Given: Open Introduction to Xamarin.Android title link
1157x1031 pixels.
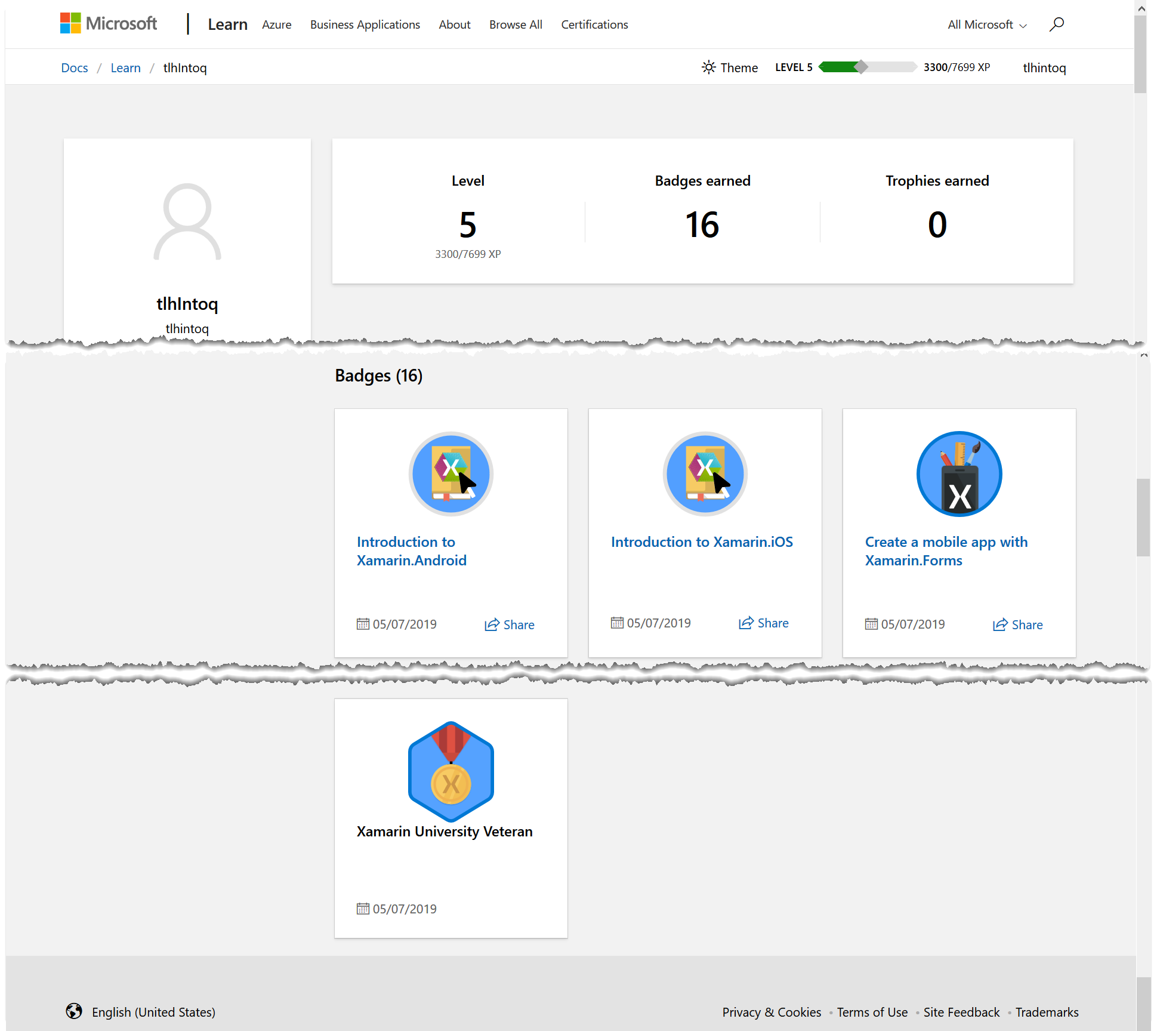Looking at the screenshot, I should coord(412,551).
